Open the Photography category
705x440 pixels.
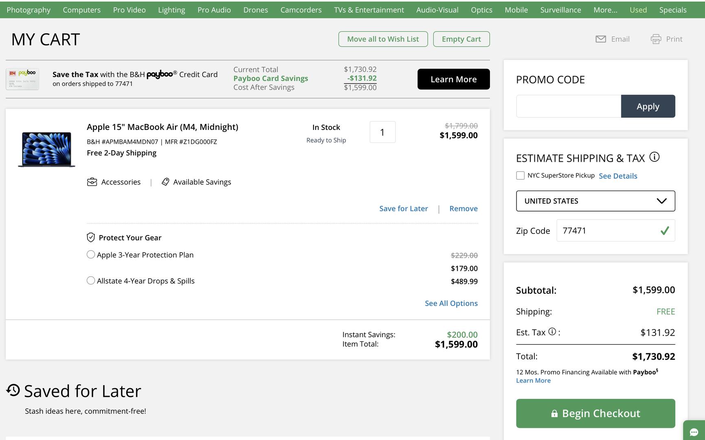[x=29, y=10]
